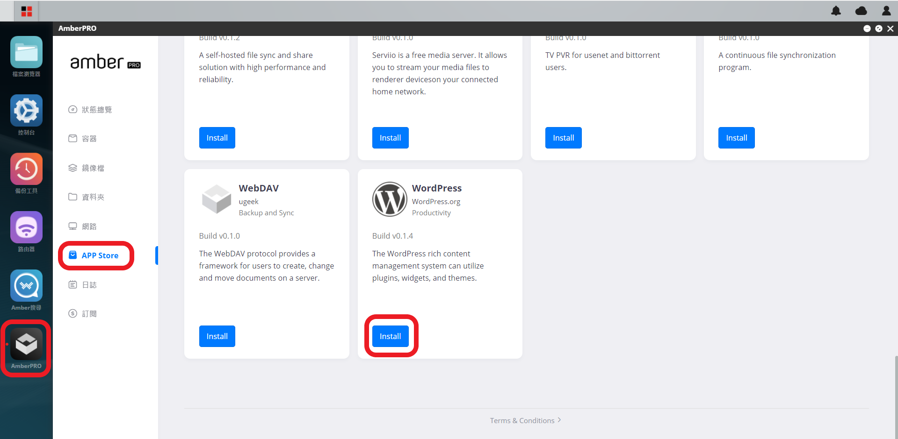898x439 pixels.
Task: Click the AmberPRO window title bar text
Action: coord(77,28)
